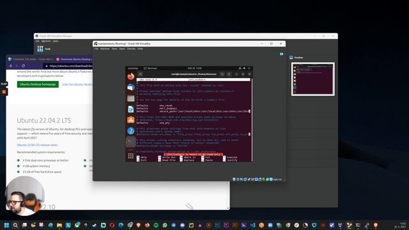Switch to the first Oracle VM browser tab

pos(31,59)
